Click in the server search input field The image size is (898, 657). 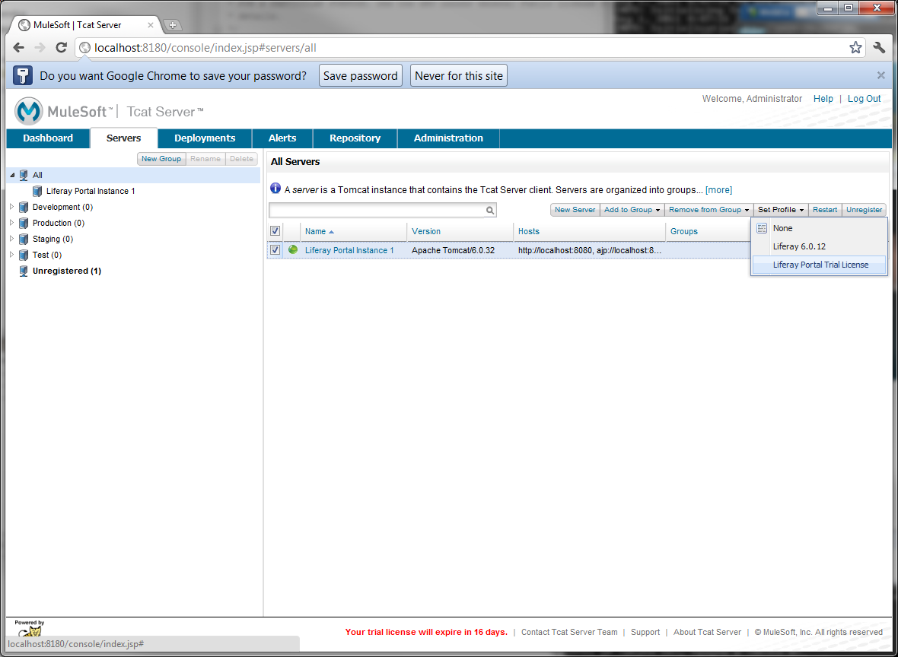click(x=377, y=210)
